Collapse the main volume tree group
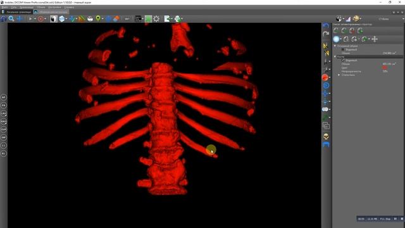405x228 pixels. click(335, 46)
